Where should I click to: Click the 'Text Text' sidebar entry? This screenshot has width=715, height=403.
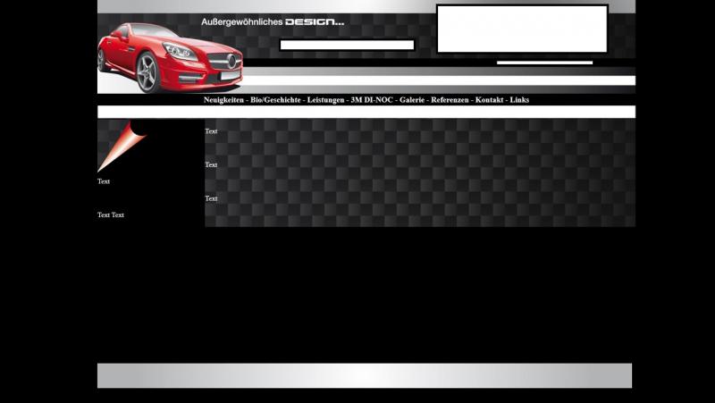111,215
